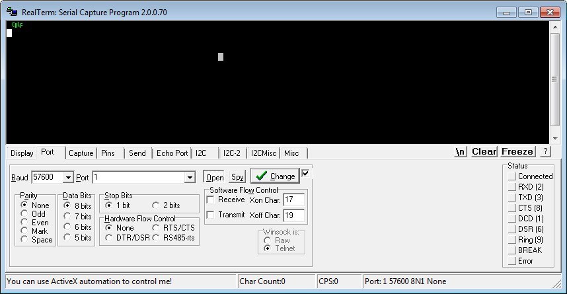Click 'Port: 1 57600 8N1 None' status text
Screen dimensions: 567x294
405,281
